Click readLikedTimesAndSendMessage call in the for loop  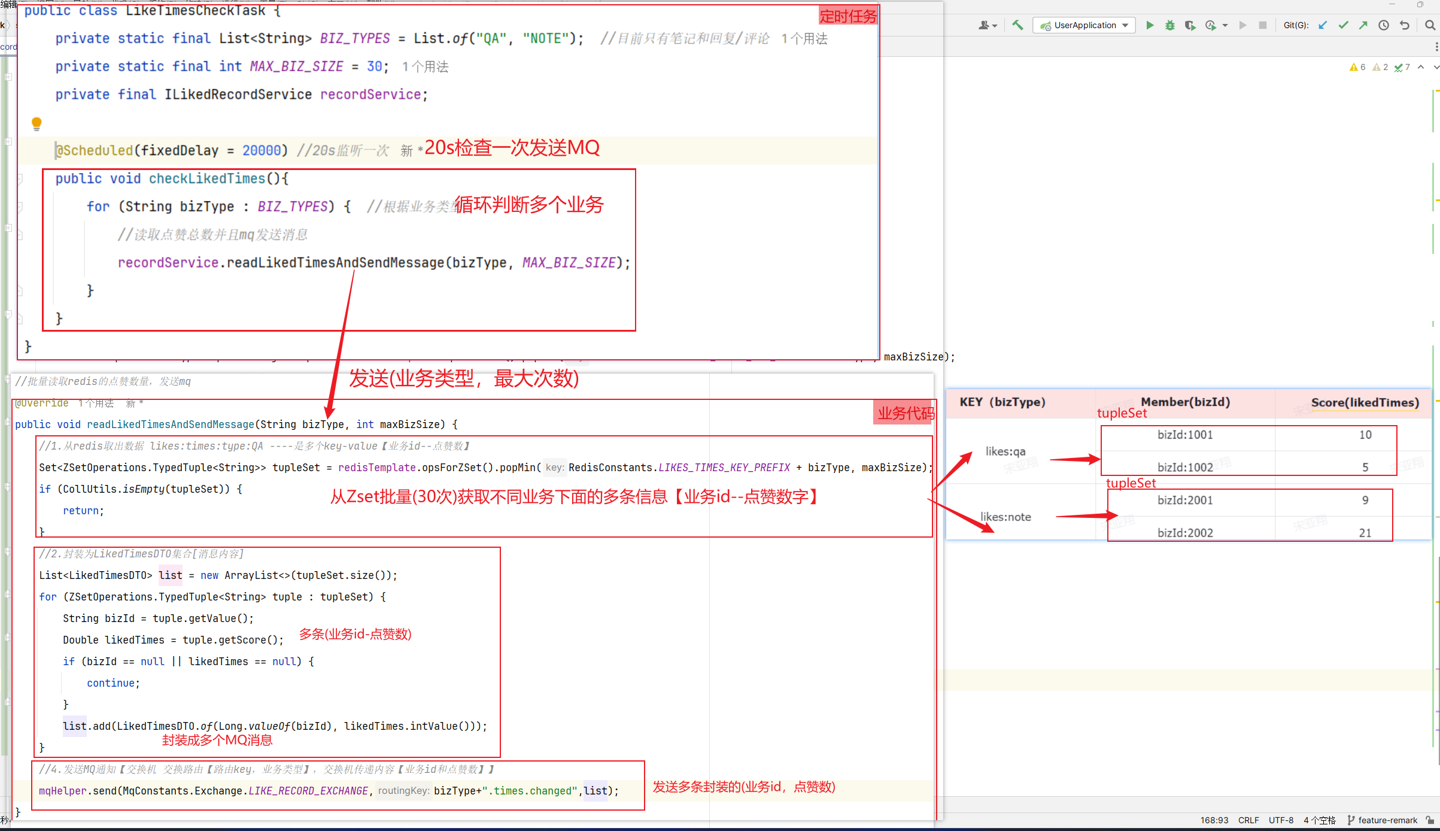(x=335, y=263)
